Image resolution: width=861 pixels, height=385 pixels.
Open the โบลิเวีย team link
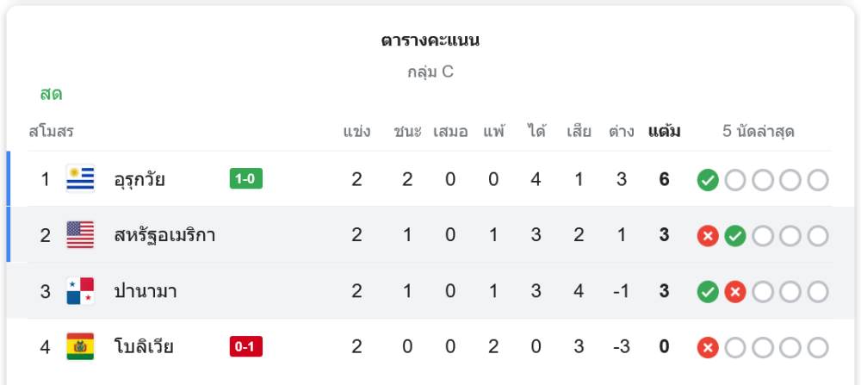144,347
